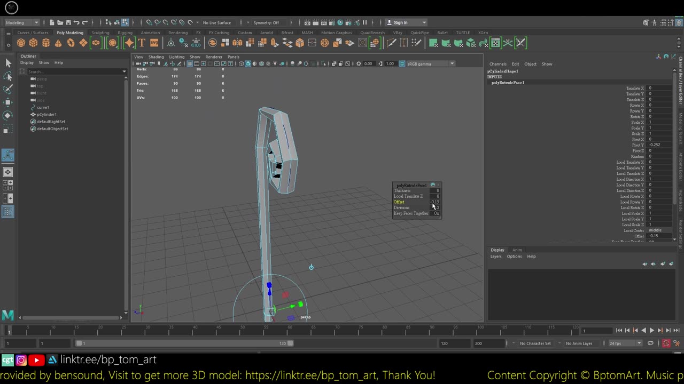Toggle smooth shade all cube icon
684x384 pixels.
(247, 63)
